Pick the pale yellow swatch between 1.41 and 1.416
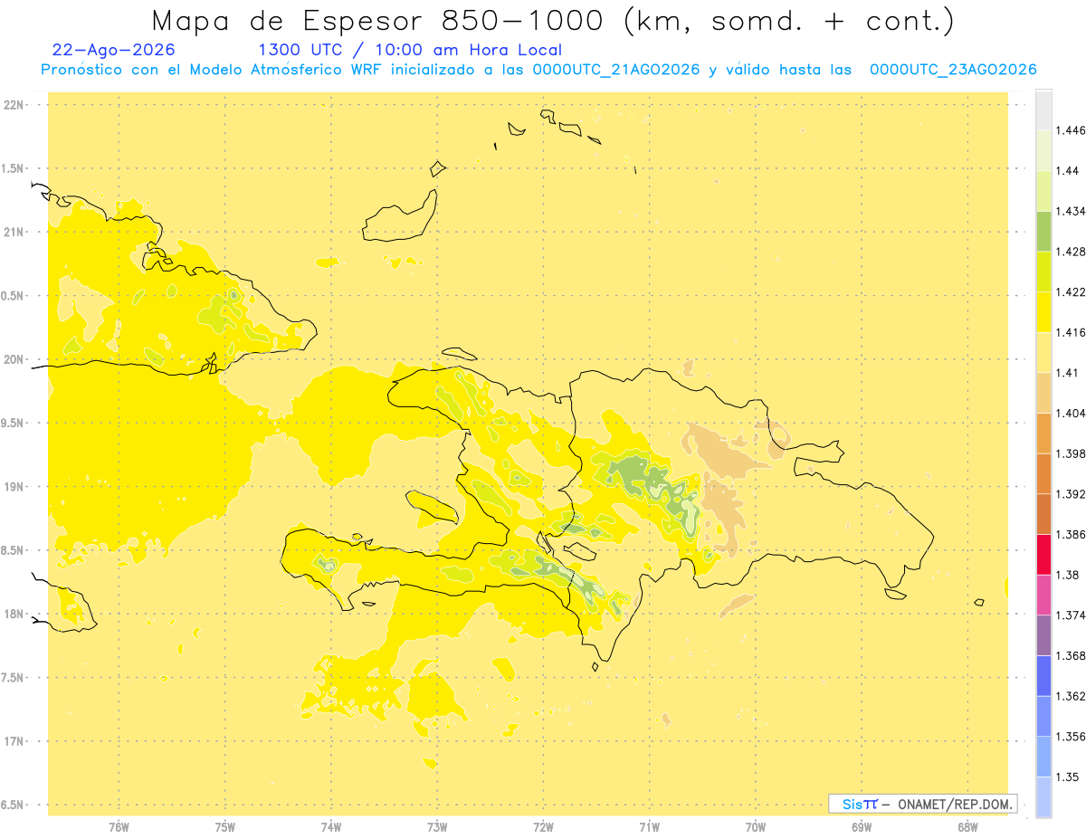This screenshot has width=1086, height=839. point(1043,352)
